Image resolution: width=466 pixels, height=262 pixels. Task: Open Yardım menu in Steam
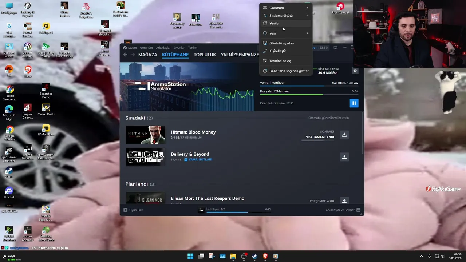(x=193, y=48)
